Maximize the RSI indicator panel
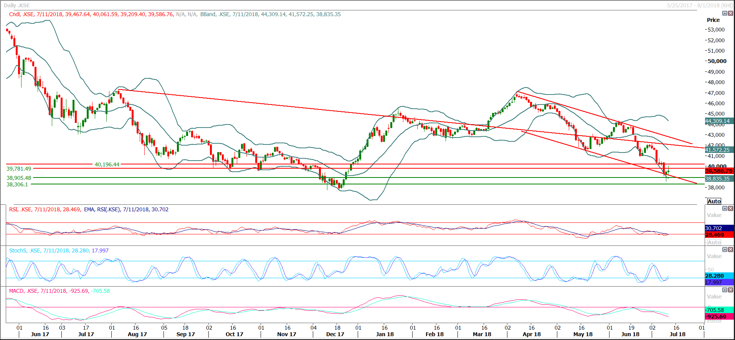 725,209
